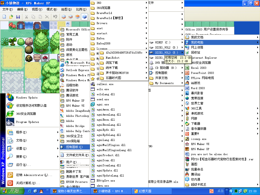Expand the 搜索(C) submenu
This screenshot has width=260, height=195.
[x=33, y=156]
